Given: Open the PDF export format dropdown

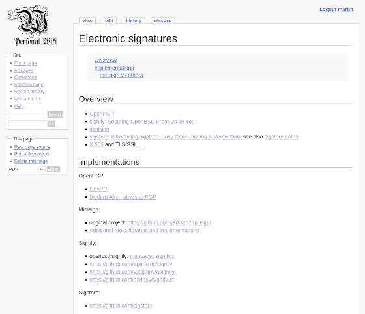Looking at the screenshot, I should click(27, 169).
